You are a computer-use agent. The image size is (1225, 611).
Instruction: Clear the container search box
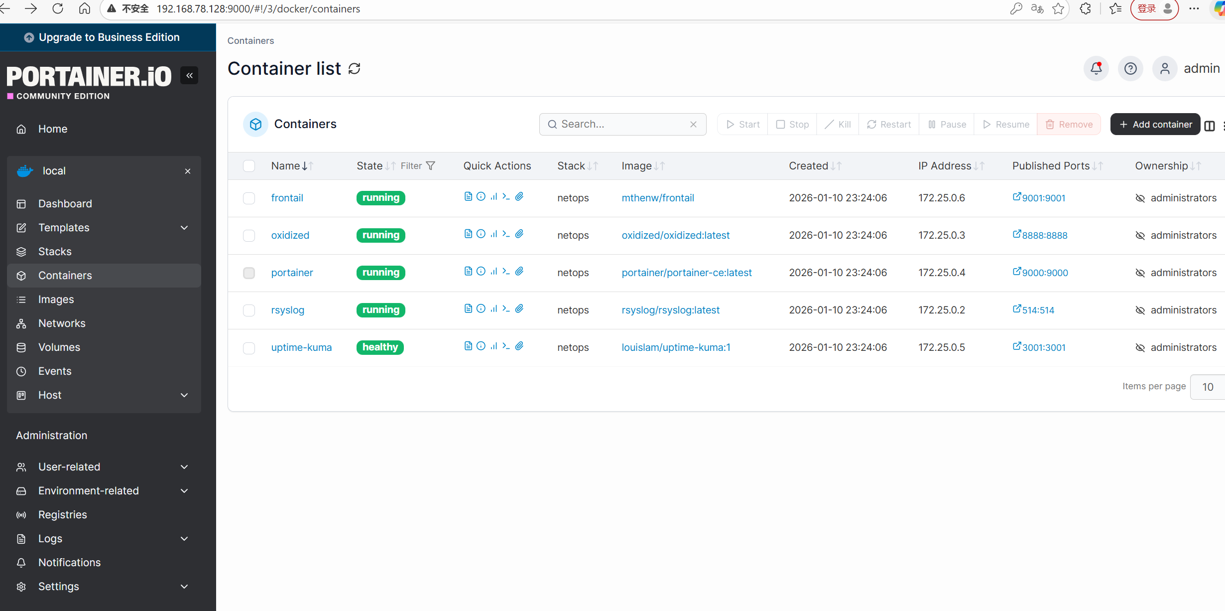(693, 125)
